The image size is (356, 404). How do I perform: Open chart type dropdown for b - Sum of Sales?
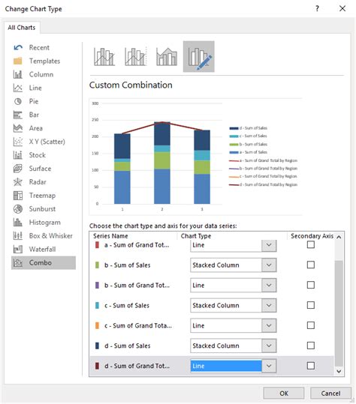[269, 265]
